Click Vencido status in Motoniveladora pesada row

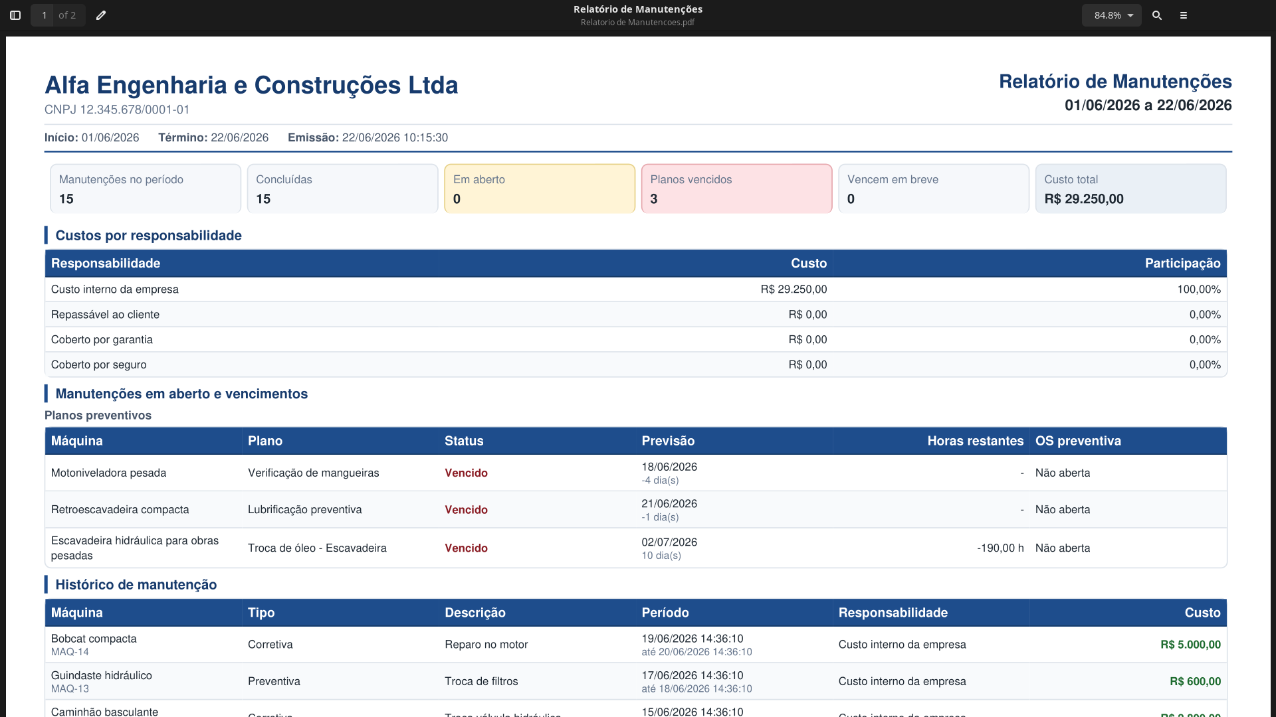[466, 473]
